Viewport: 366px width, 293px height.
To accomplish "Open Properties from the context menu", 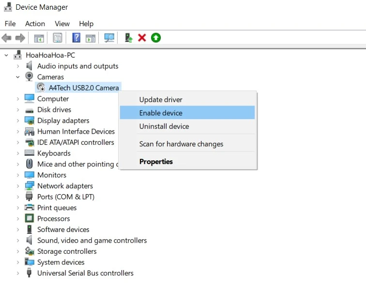I will point(156,162).
